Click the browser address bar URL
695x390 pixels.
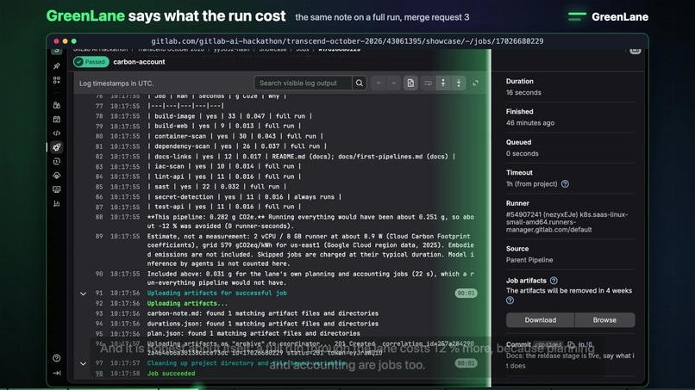(x=347, y=41)
